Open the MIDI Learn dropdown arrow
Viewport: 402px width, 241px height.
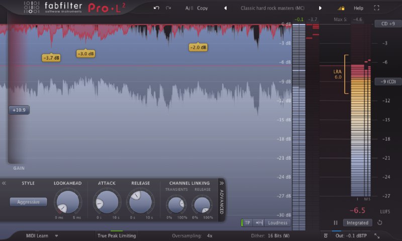(x=56, y=235)
